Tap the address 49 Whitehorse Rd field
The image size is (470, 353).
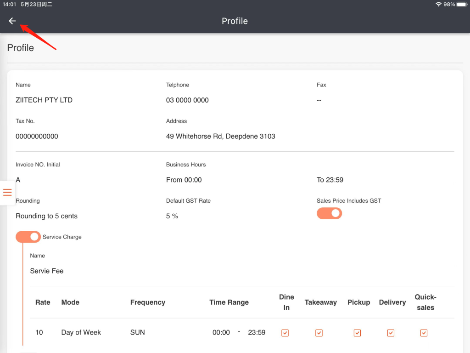click(220, 136)
